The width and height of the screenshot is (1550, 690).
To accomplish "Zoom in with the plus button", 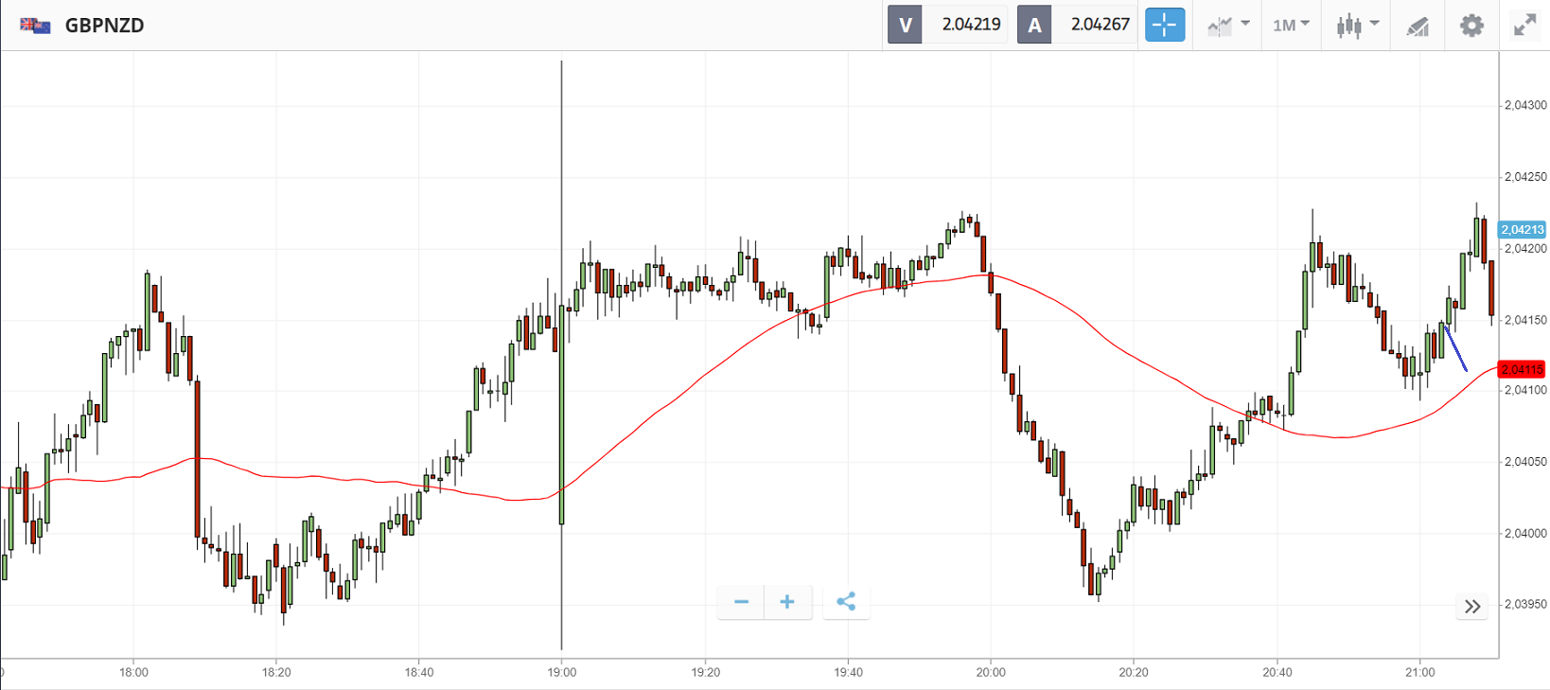I will 787,602.
